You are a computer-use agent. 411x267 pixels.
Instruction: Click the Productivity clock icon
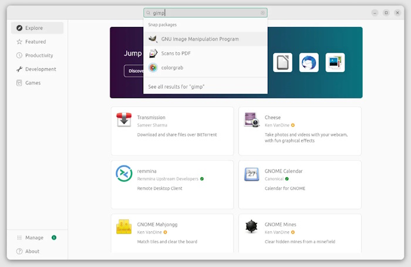[x=19, y=55]
